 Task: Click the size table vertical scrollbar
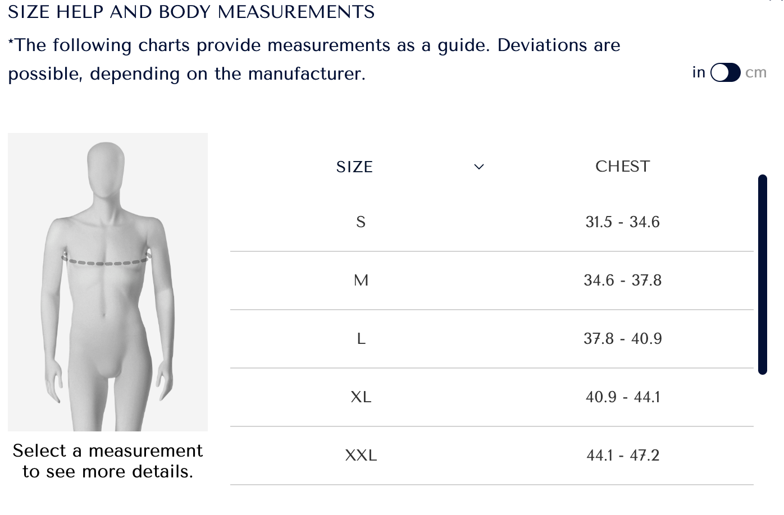point(762,274)
